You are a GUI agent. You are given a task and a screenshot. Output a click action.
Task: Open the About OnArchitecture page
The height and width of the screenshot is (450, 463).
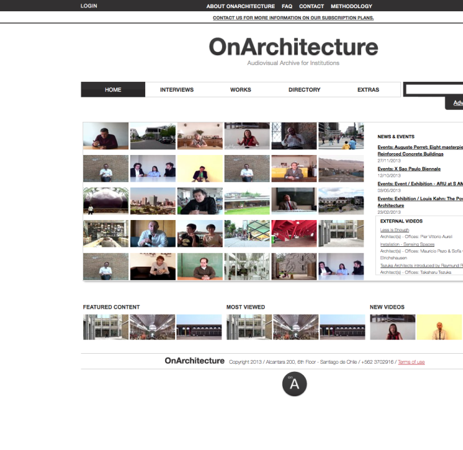click(240, 6)
